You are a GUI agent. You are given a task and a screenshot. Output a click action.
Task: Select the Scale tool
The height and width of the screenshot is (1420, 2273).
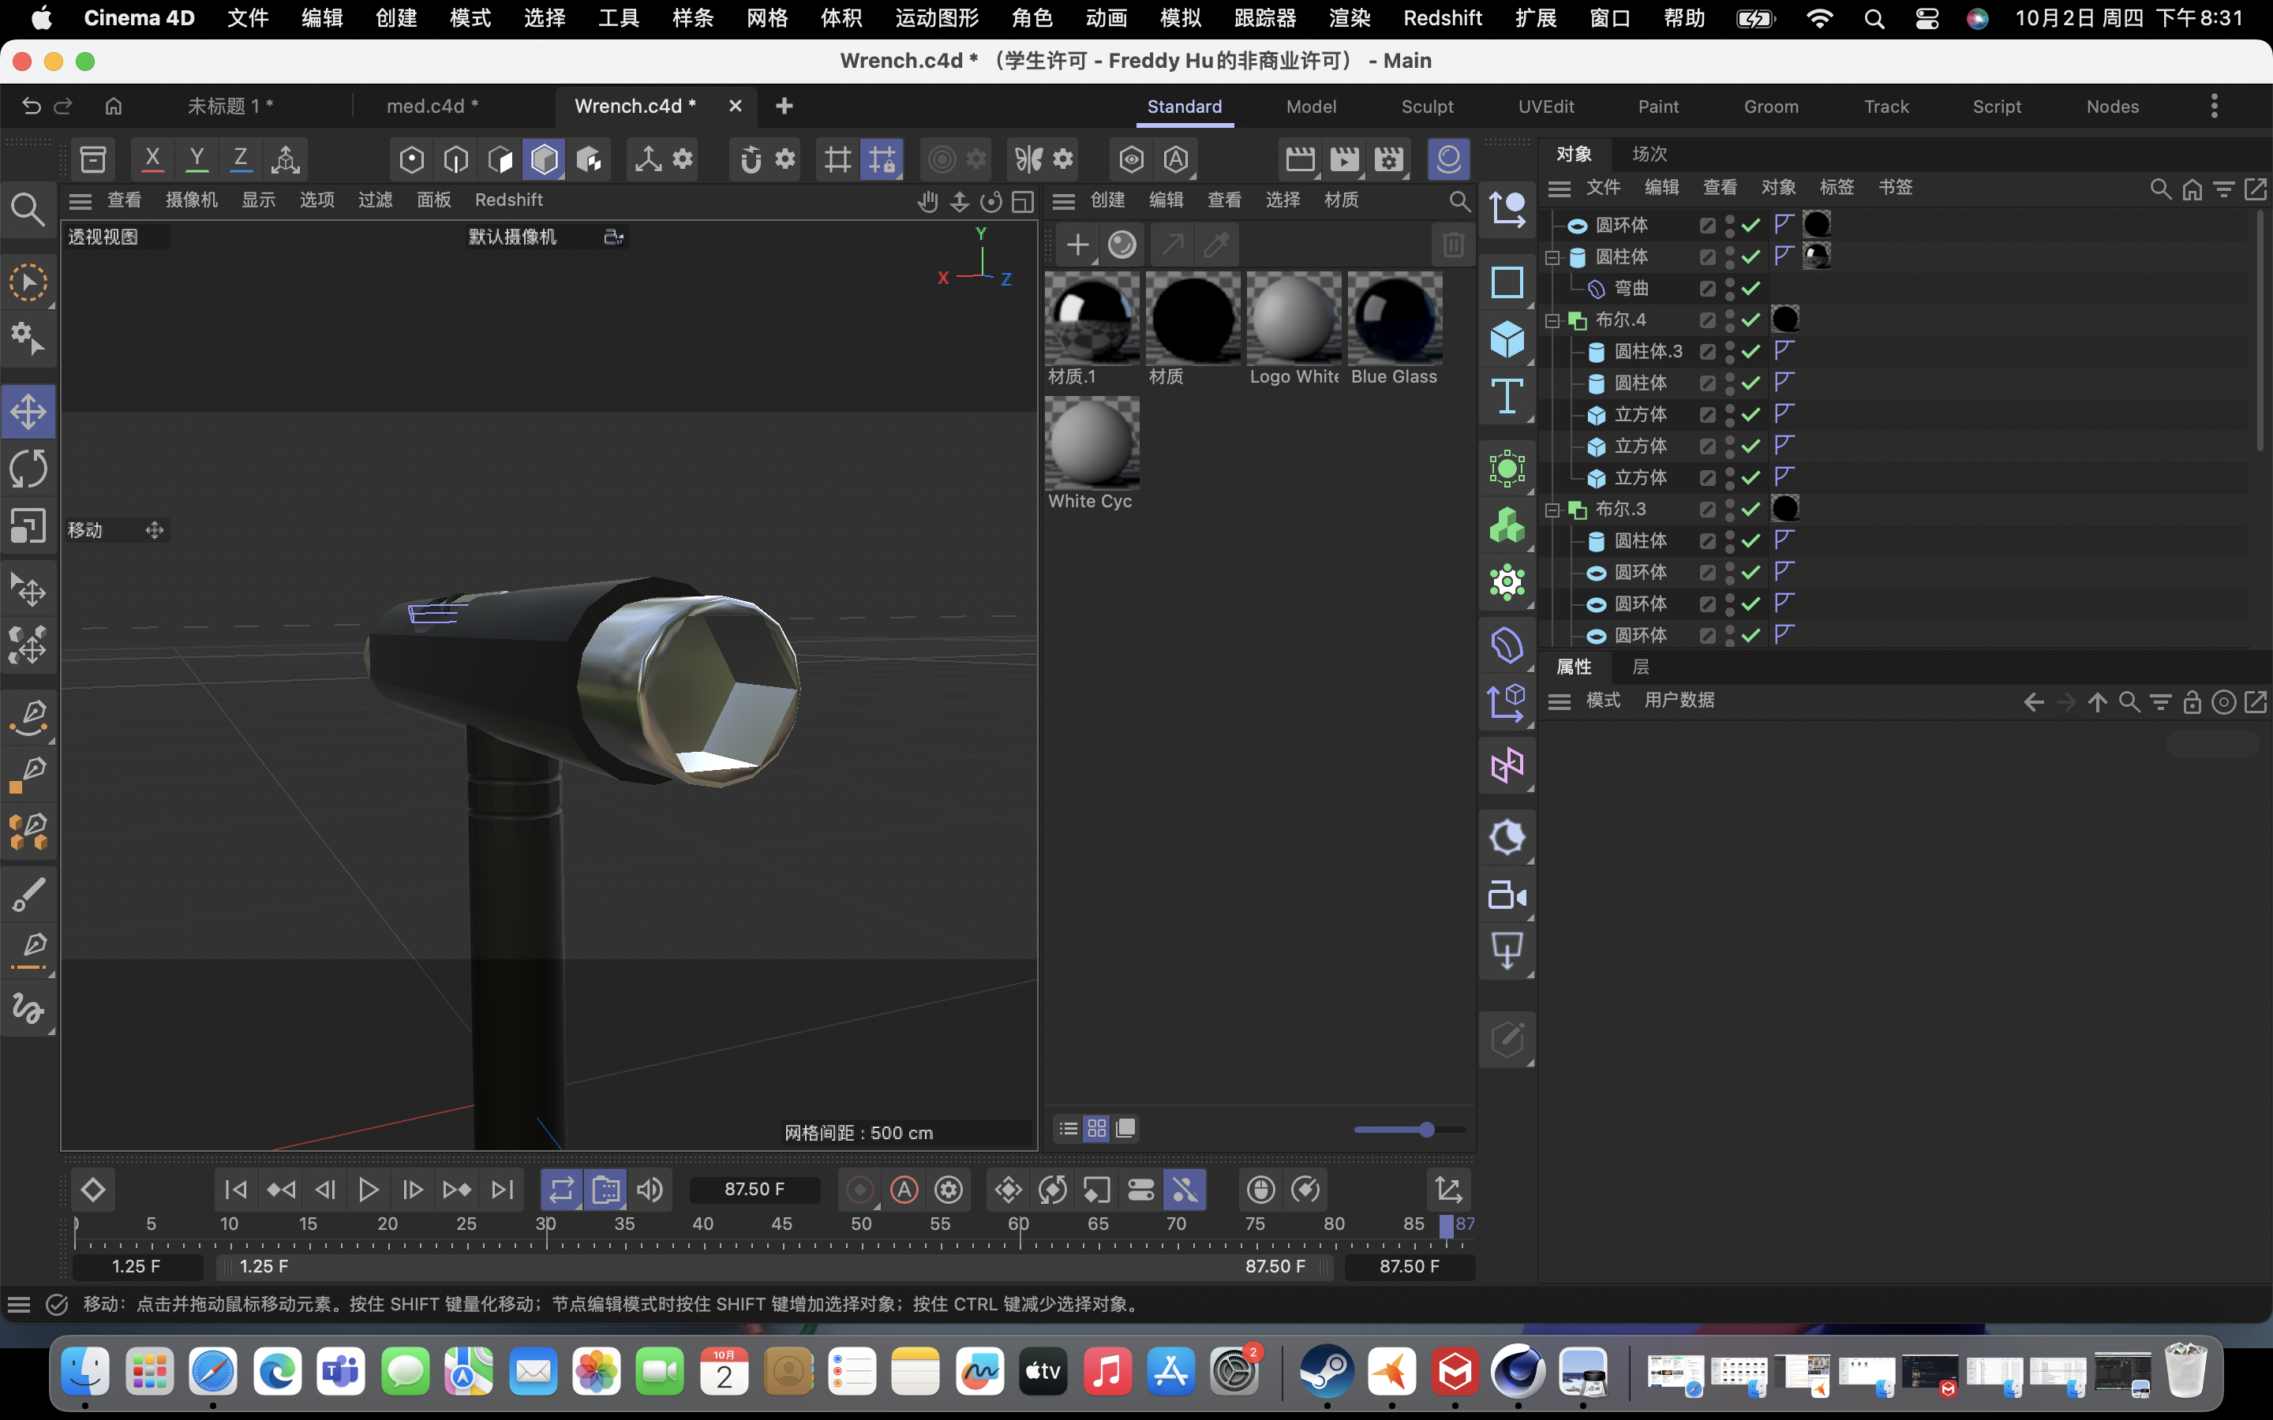pos(28,526)
